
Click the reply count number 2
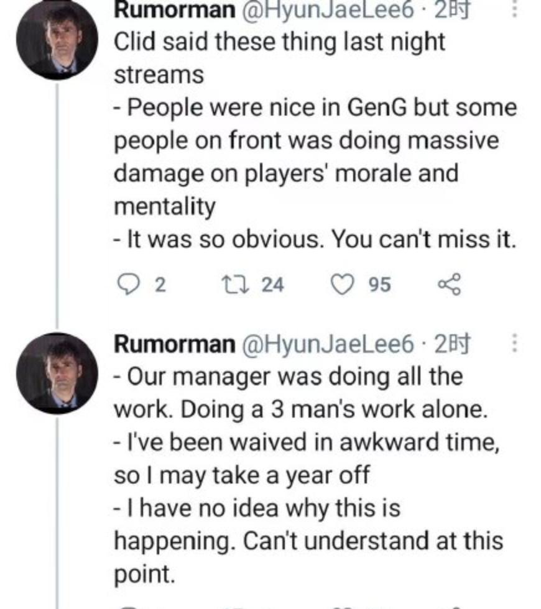coord(159,285)
